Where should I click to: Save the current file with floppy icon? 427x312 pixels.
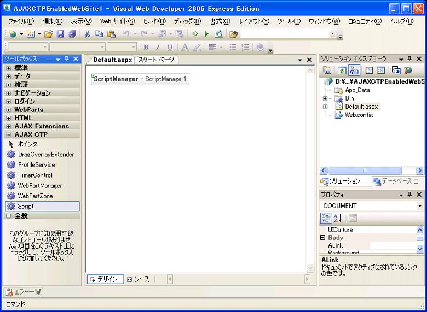(x=60, y=34)
